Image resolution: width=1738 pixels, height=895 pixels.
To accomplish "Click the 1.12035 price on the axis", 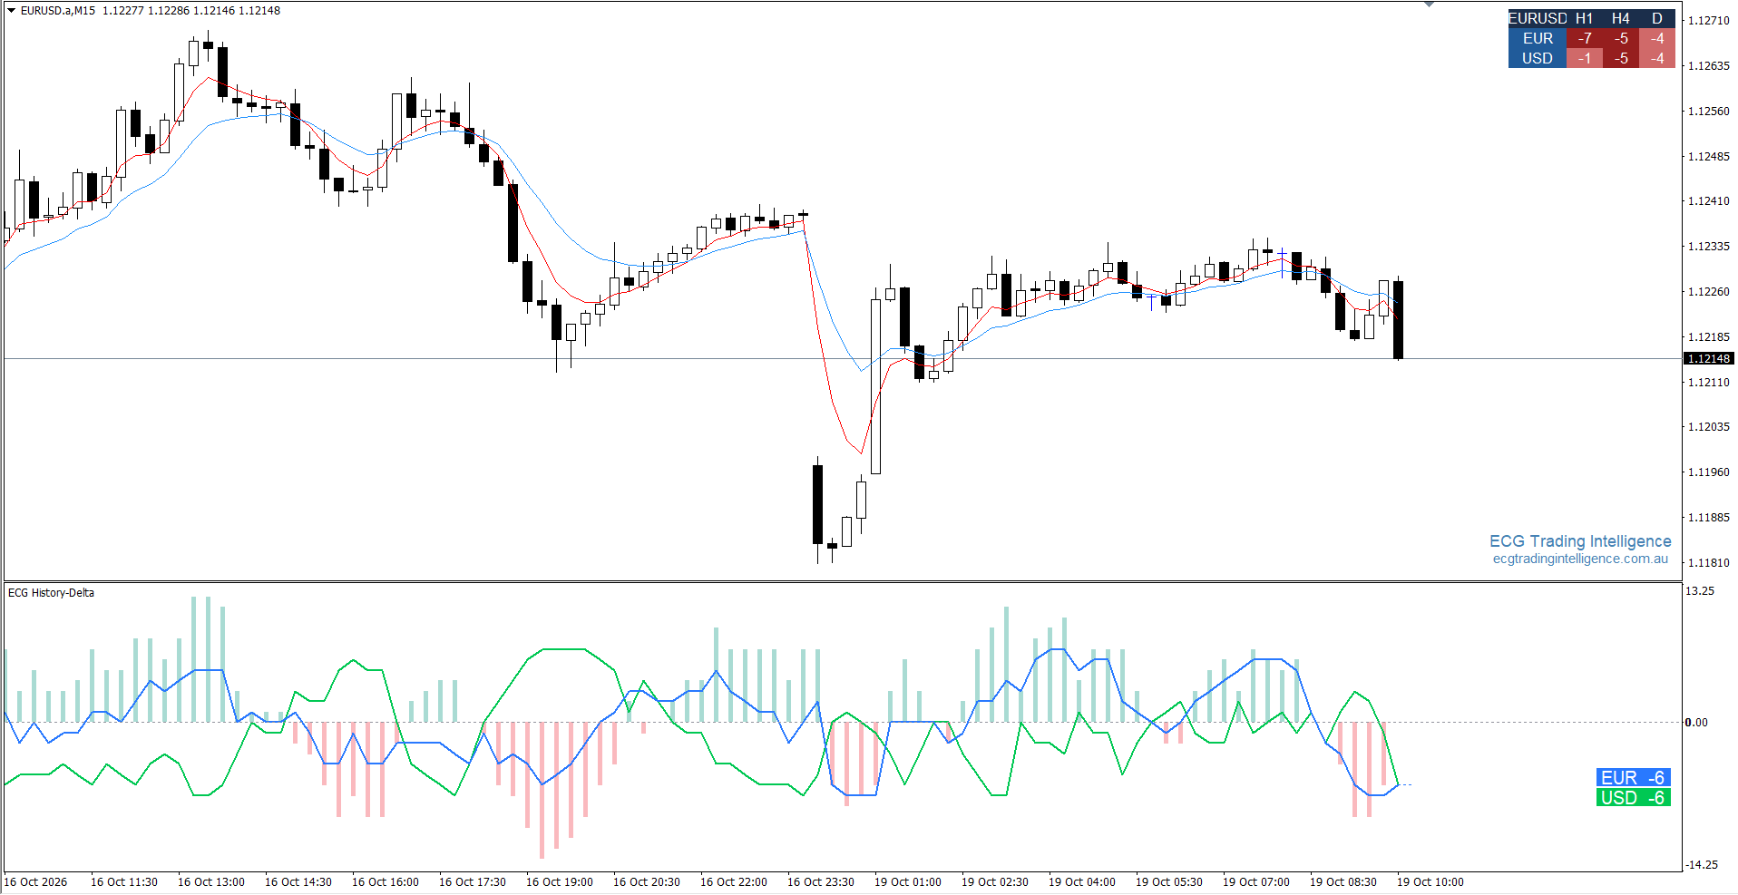I will [x=1708, y=427].
